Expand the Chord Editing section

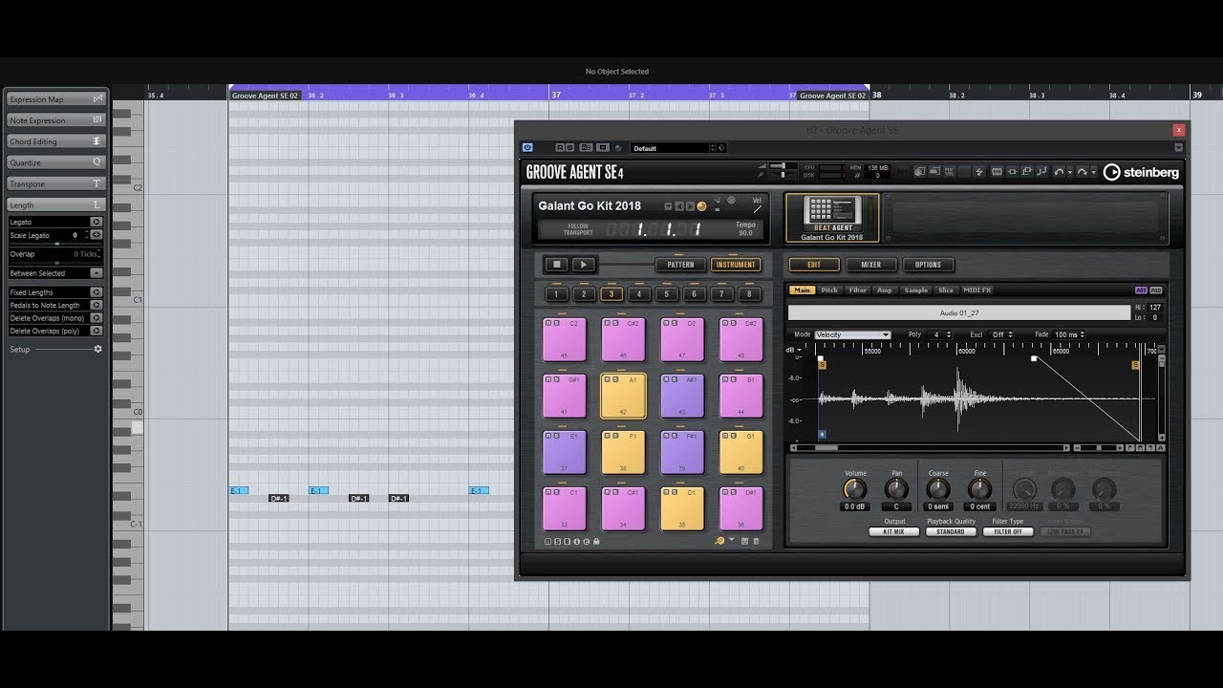(x=56, y=141)
